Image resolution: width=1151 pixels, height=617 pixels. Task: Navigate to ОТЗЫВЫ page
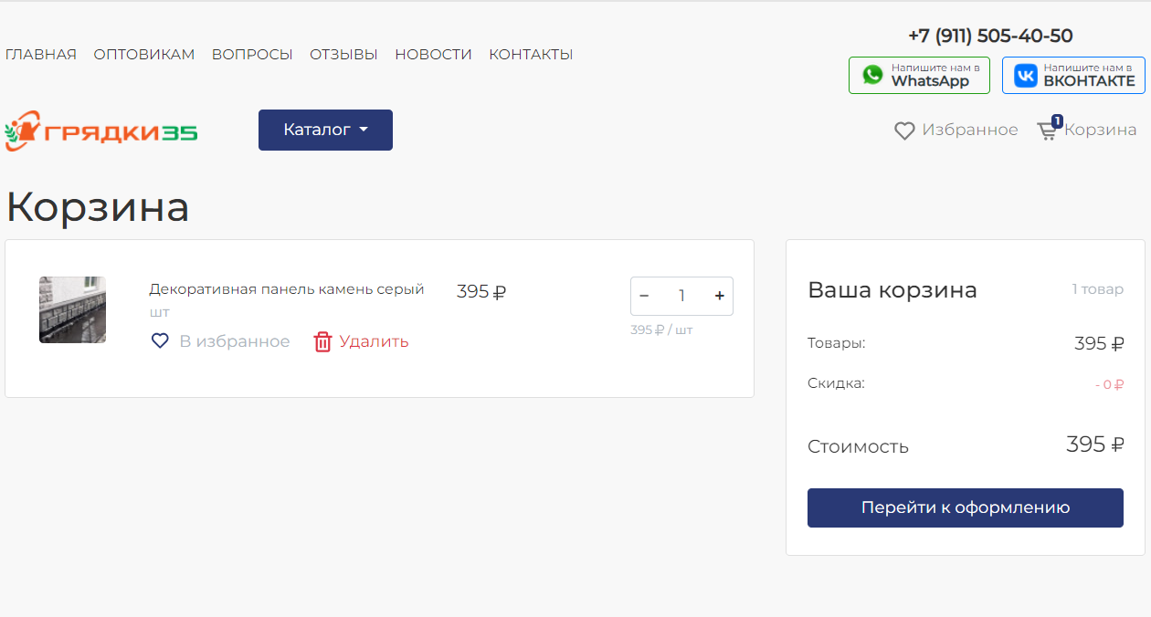point(343,55)
